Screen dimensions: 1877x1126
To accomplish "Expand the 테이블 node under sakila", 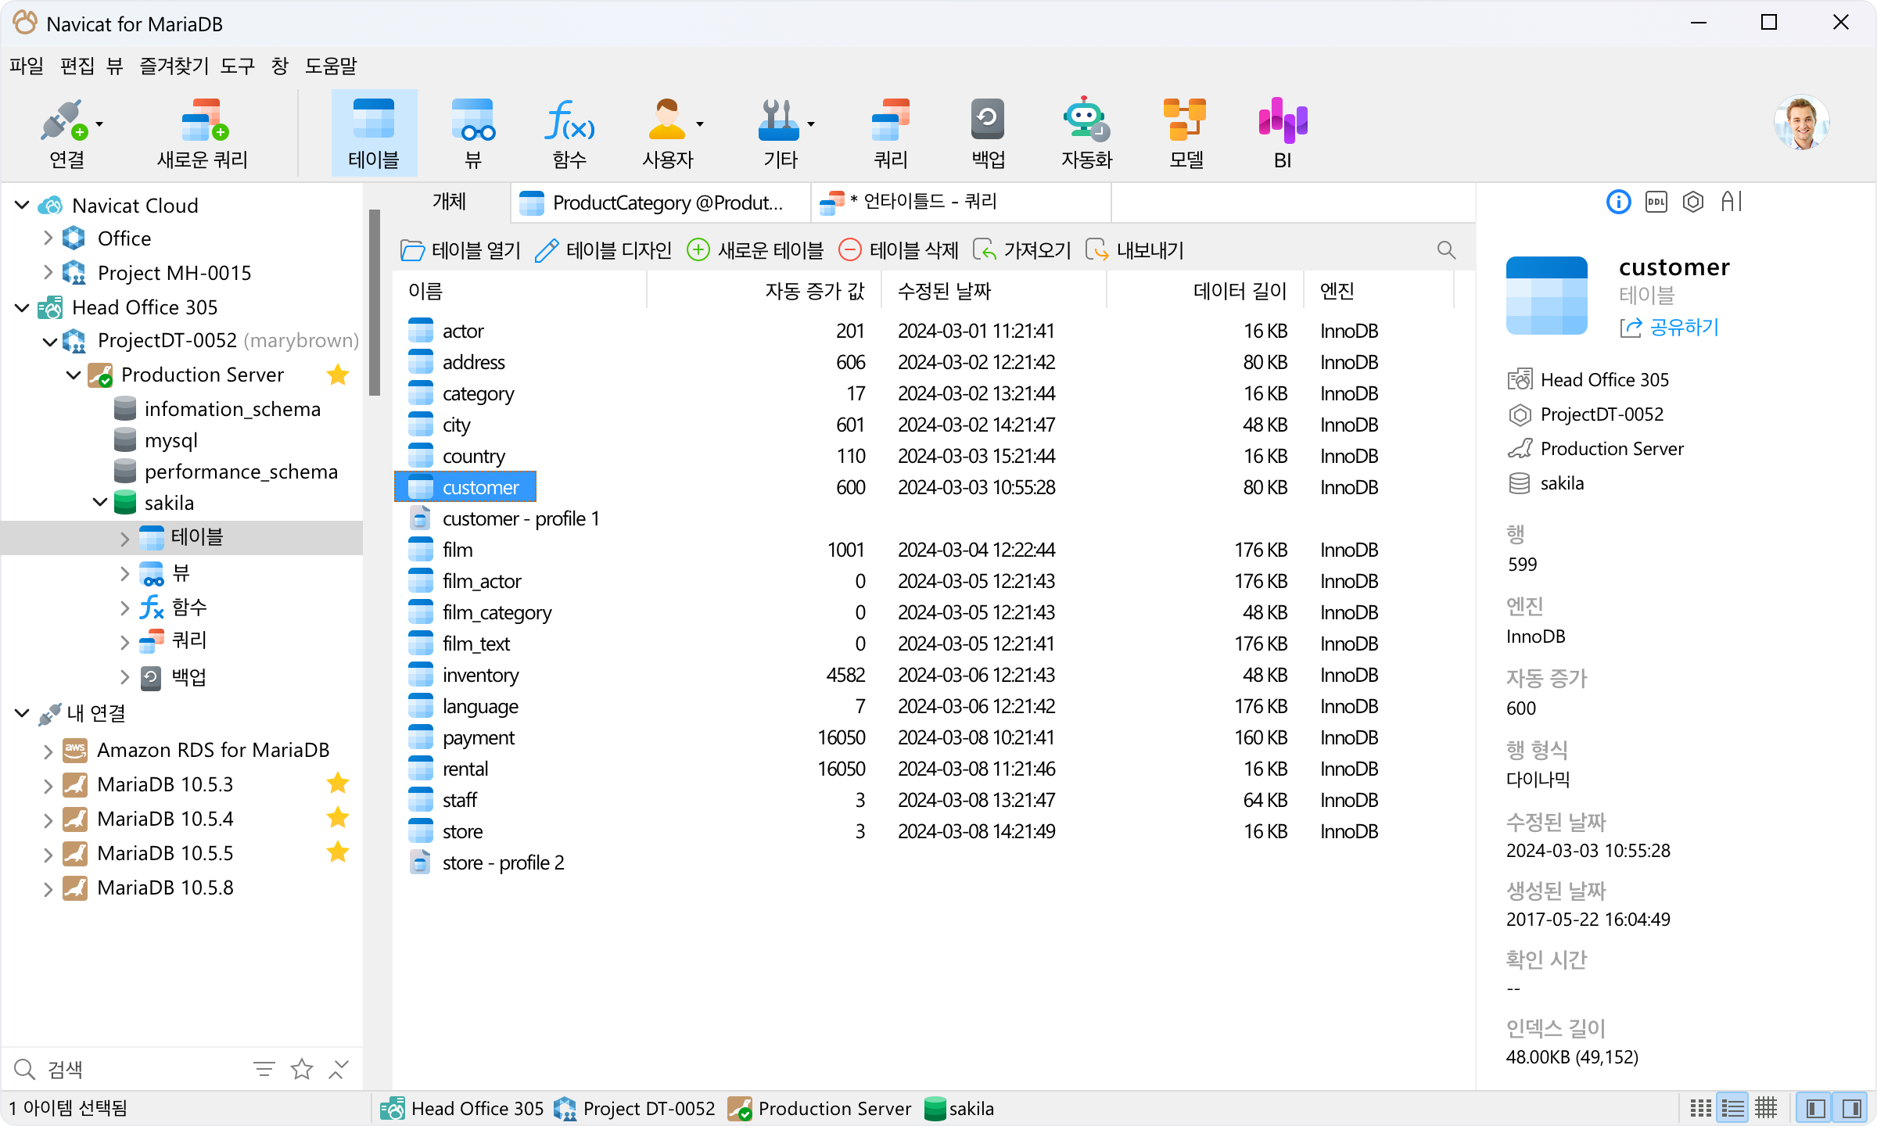I will pyautogui.click(x=125, y=538).
